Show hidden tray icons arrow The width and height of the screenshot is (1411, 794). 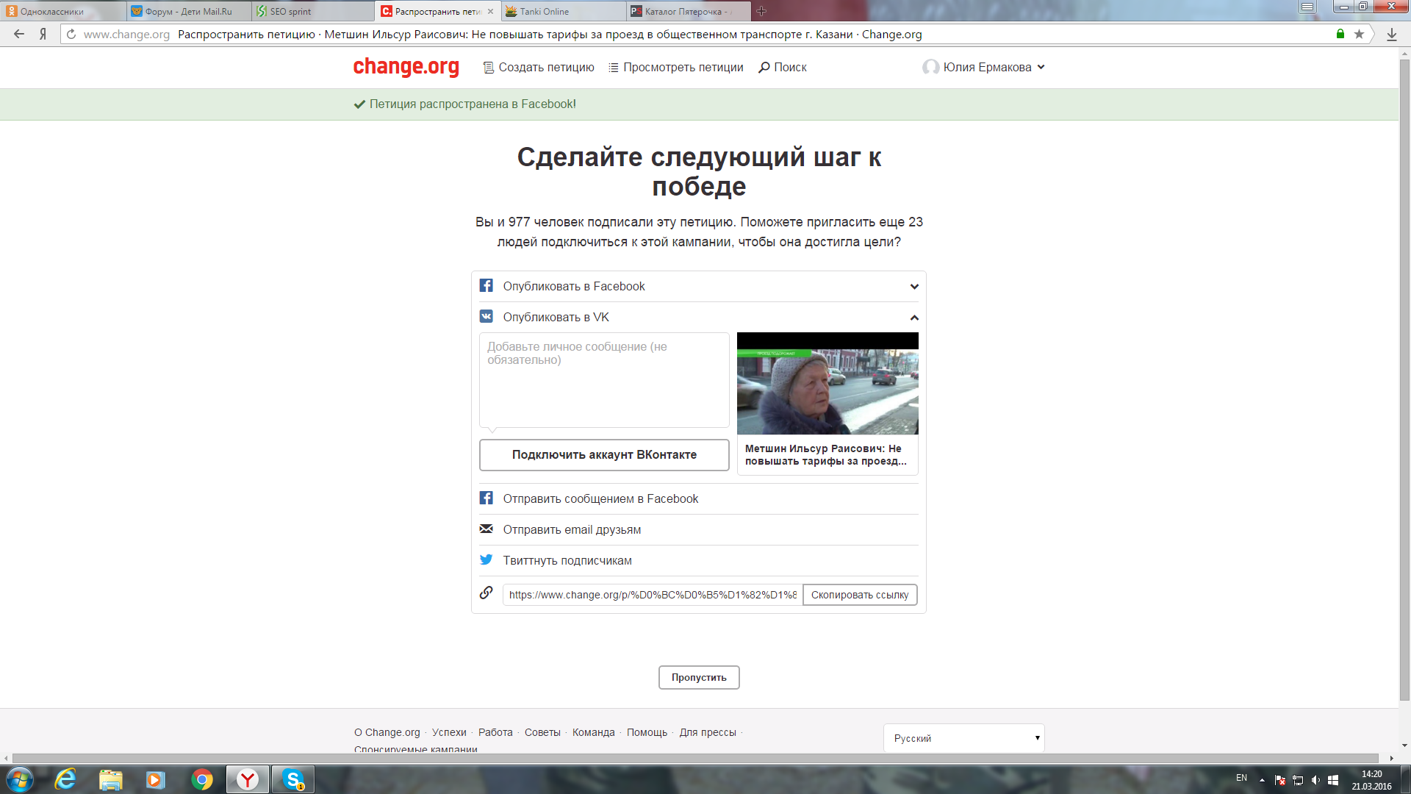click(1262, 780)
